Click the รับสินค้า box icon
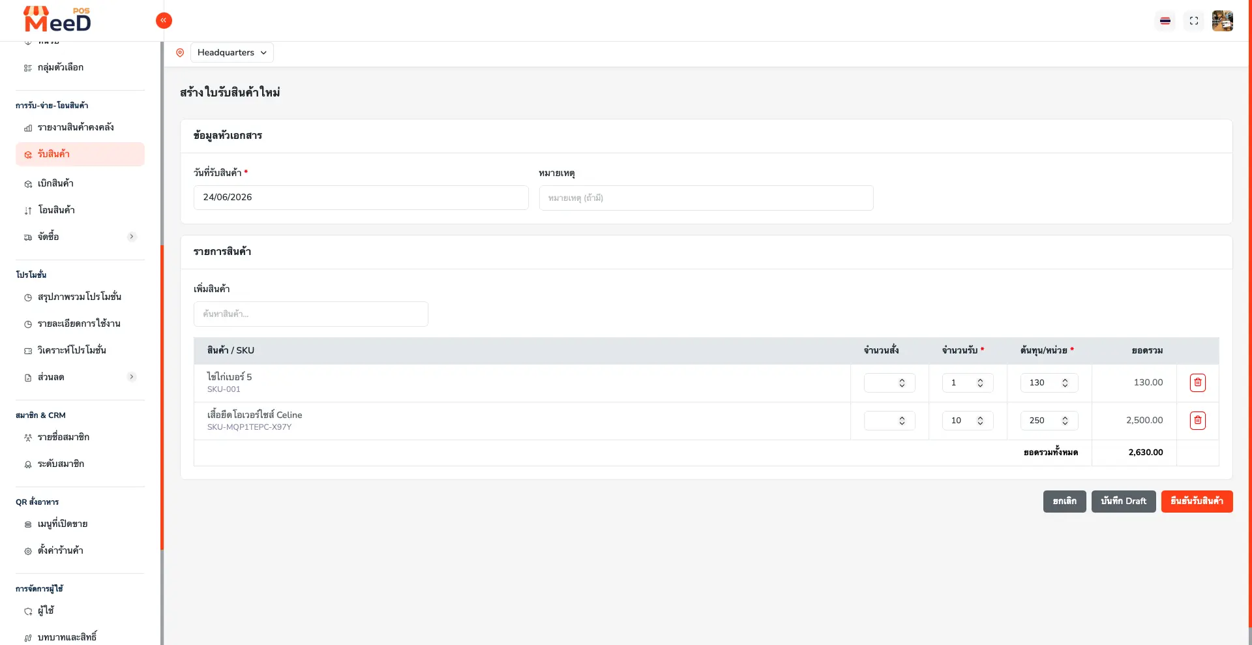The height and width of the screenshot is (645, 1252). [28, 155]
